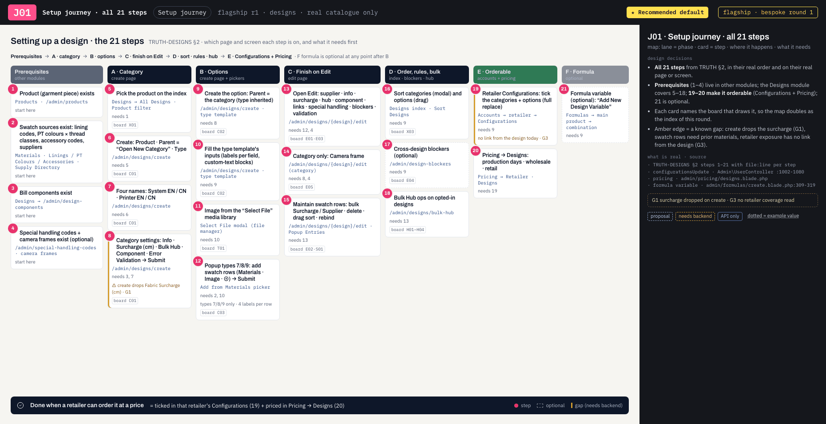
Task: Click the red step legend dot
Action: click(516, 406)
